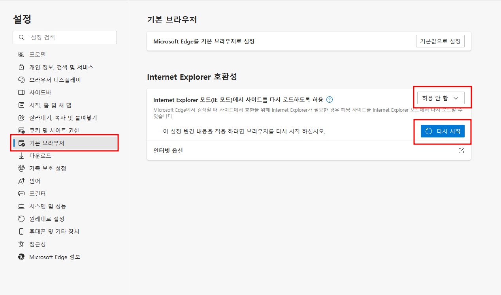Click the printer icon beside 프린터
This screenshot has height=295, width=501.
[x=21, y=194]
